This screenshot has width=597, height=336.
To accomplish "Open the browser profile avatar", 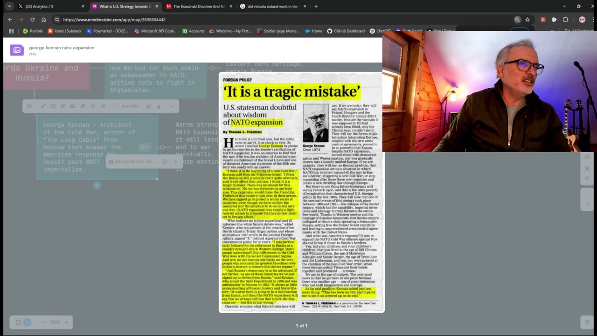I will click(x=582, y=20).
